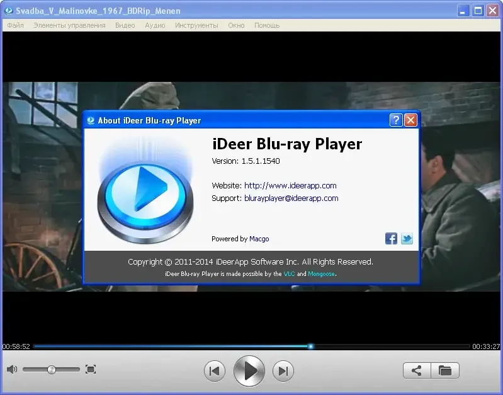Click the player icon in main title bar
The height and width of the screenshot is (395, 503).
9,11
